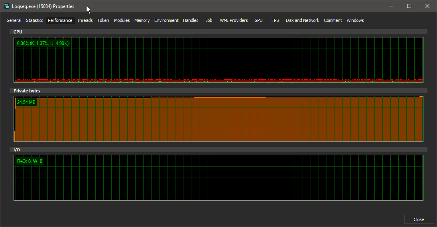This screenshot has width=437, height=227.
Task: Open the Comment tab
Action: pyautogui.click(x=333, y=20)
